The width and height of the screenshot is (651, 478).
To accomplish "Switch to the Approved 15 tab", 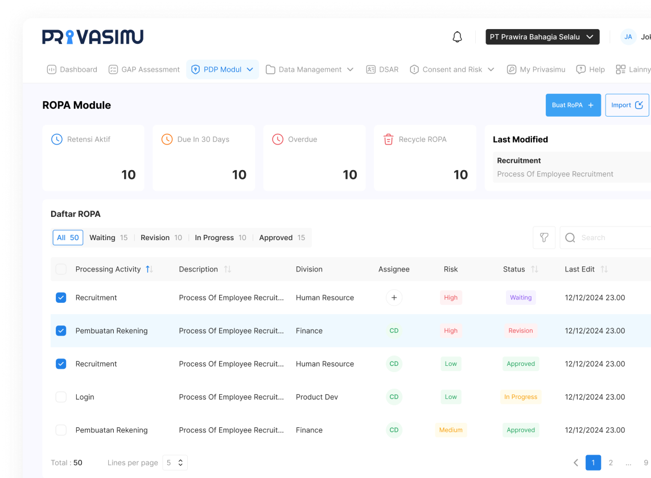I will 282,237.
